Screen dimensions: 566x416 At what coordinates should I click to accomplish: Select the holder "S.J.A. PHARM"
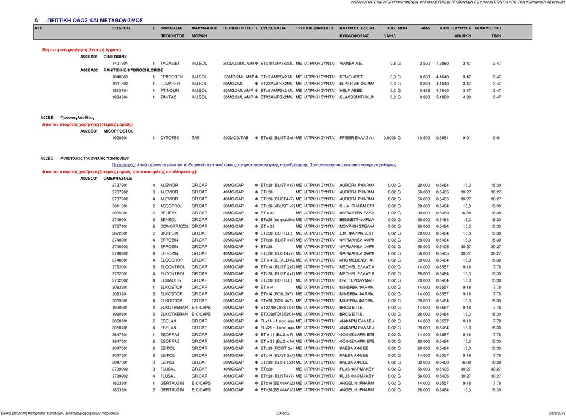353,206
